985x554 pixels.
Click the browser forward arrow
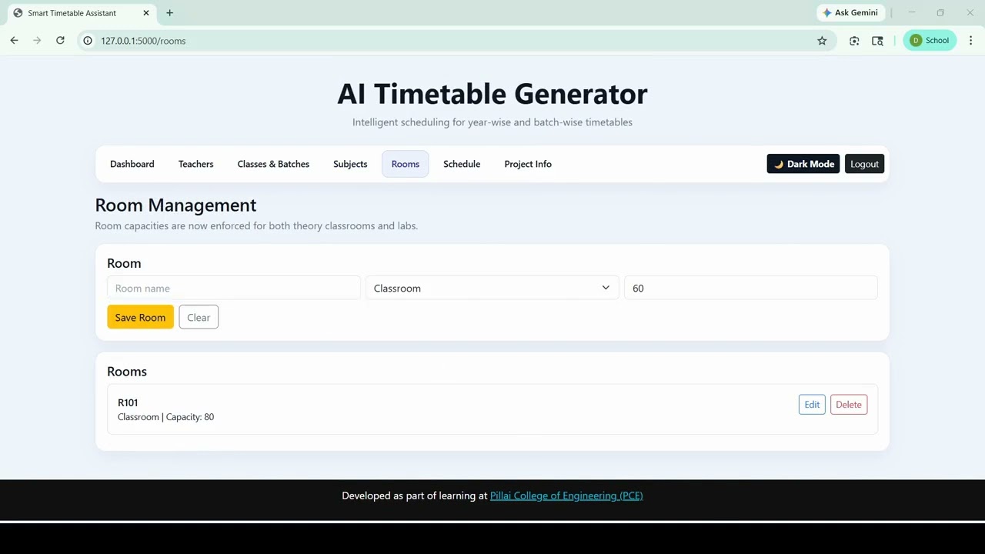(37, 41)
